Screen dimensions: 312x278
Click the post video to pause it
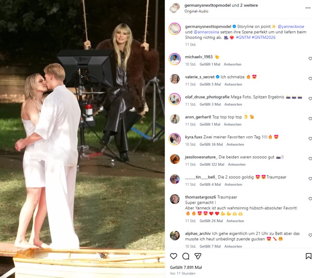(x=83, y=139)
